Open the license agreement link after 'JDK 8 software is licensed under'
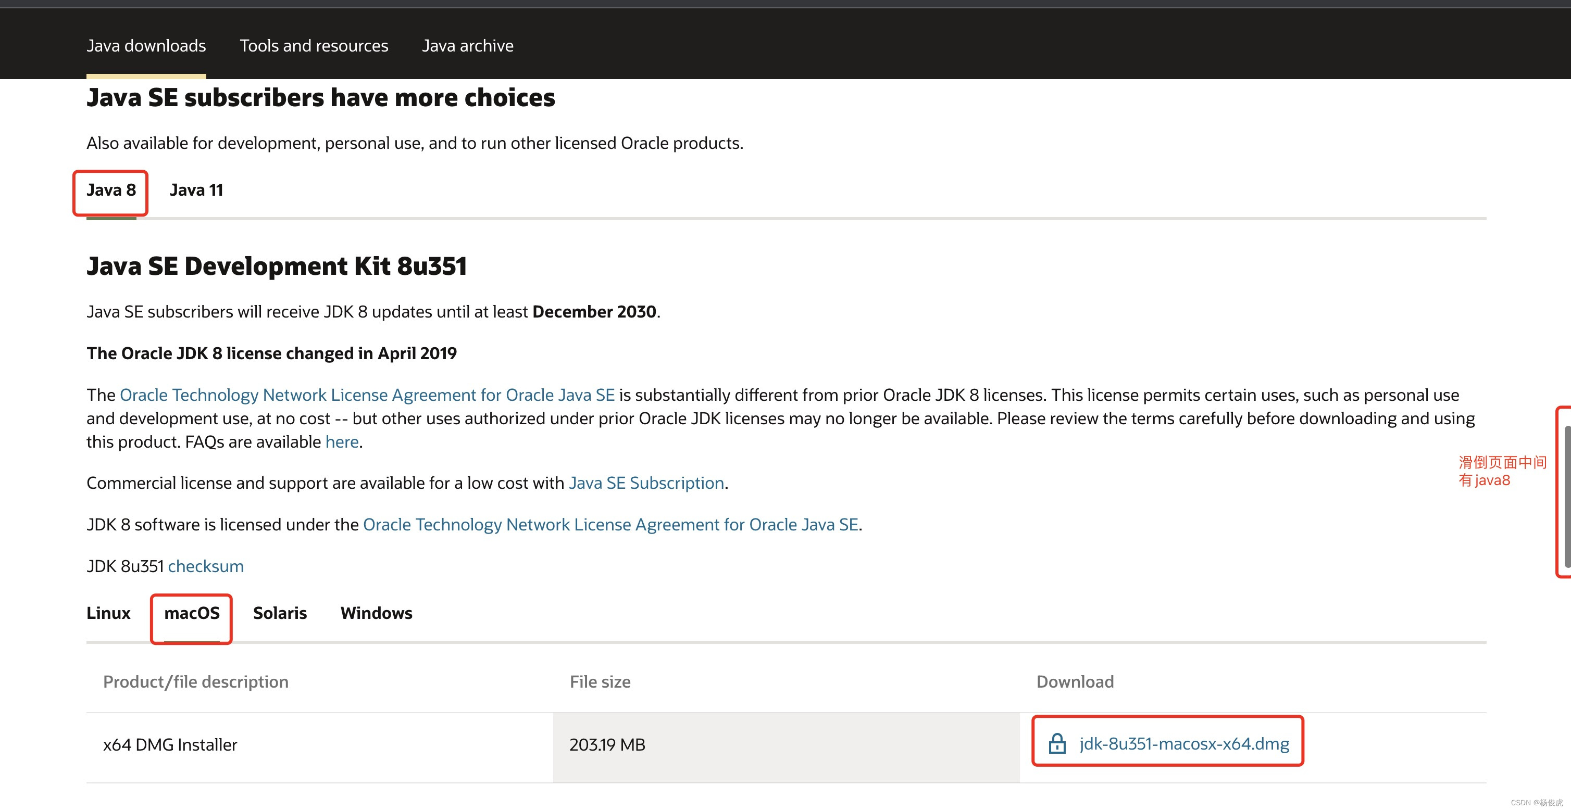This screenshot has width=1571, height=811. (x=610, y=525)
